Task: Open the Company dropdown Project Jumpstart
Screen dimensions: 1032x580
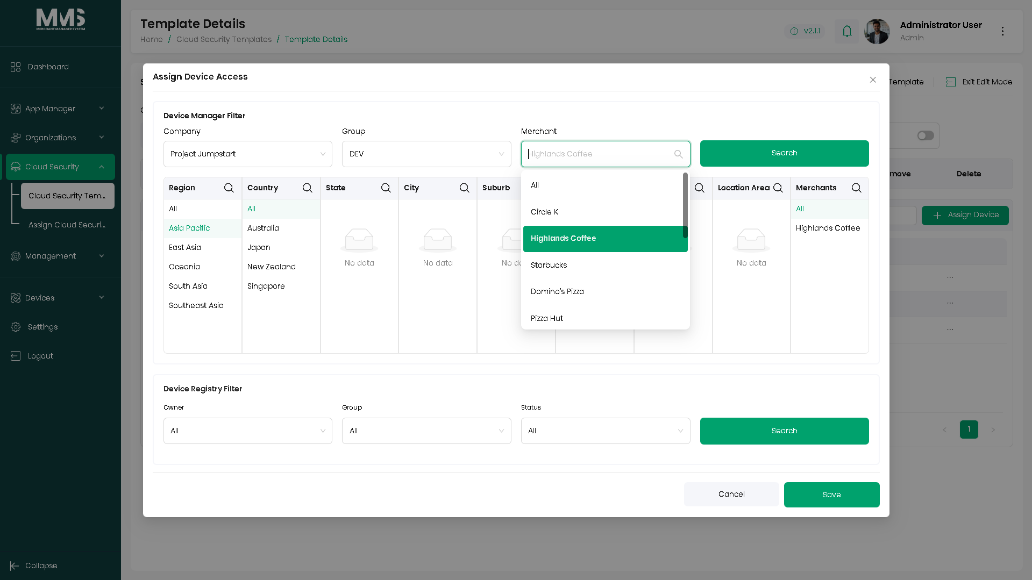Action: [247, 154]
